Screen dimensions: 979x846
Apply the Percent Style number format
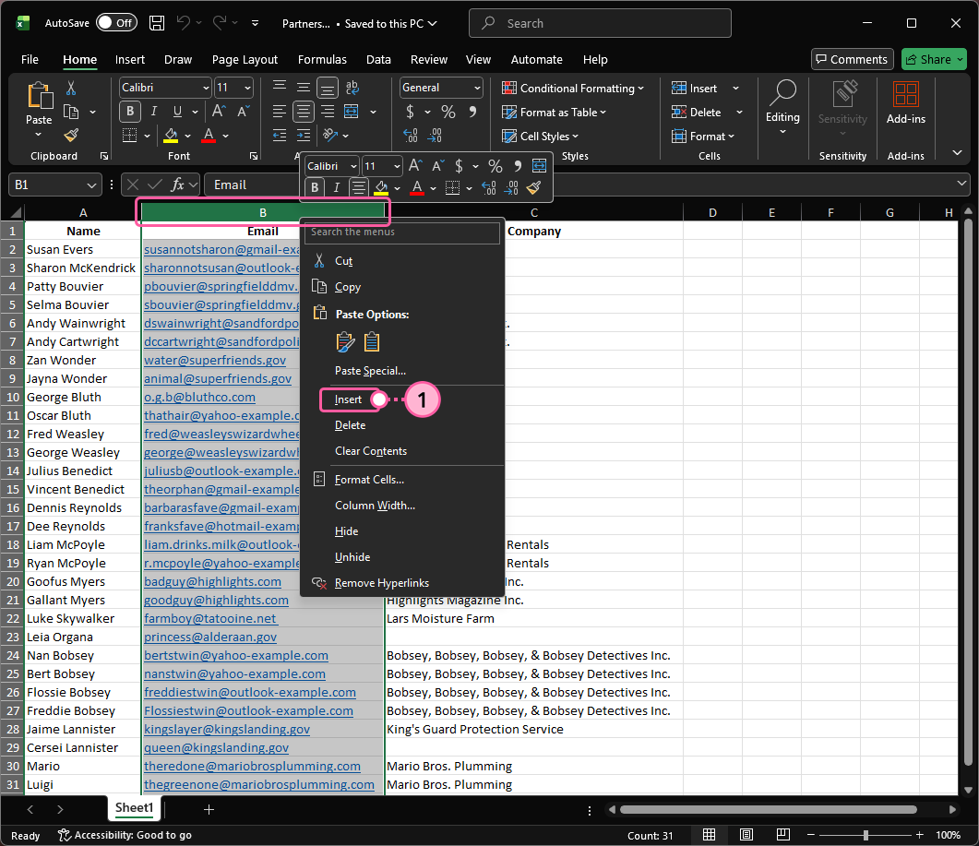pos(448,110)
